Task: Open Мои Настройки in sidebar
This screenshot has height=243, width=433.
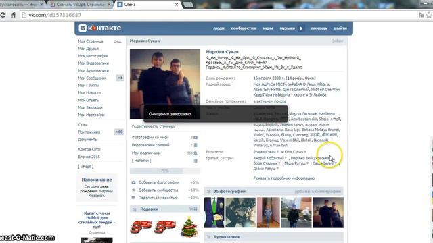Action: tap(91, 115)
